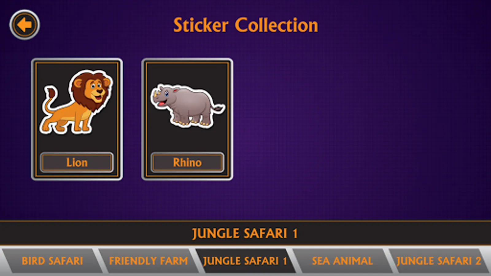Tap the Lion card's dark frame border
This screenshot has height=276, width=491.
tap(33, 119)
